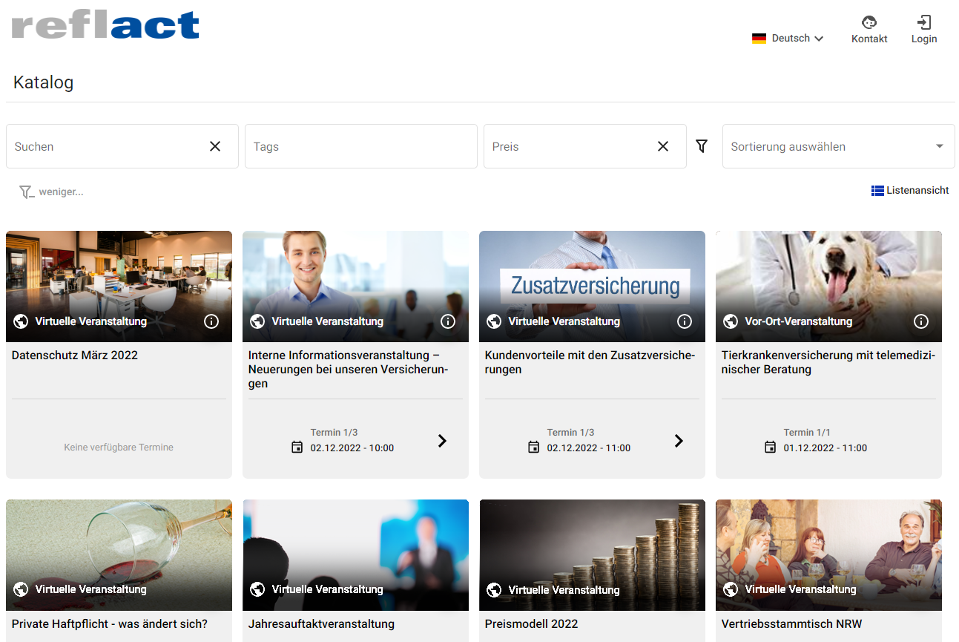Click calendar icon beside 02.12.2022 - 11:00

pos(534,448)
